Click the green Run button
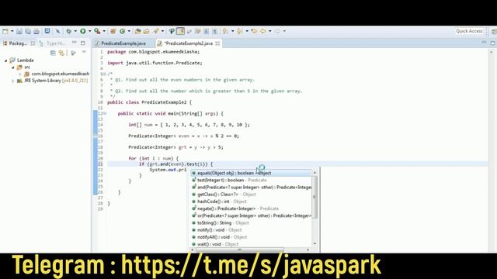The height and width of the screenshot is (279, 497). click(x=83, y=31)
